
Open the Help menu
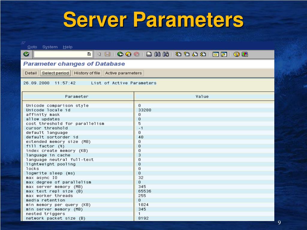(68, 47)
